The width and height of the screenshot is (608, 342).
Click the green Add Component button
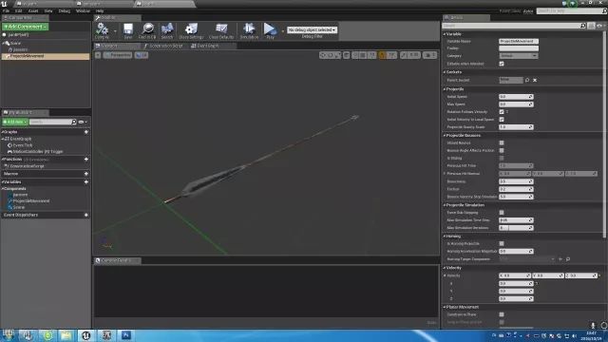pos(26,27)
